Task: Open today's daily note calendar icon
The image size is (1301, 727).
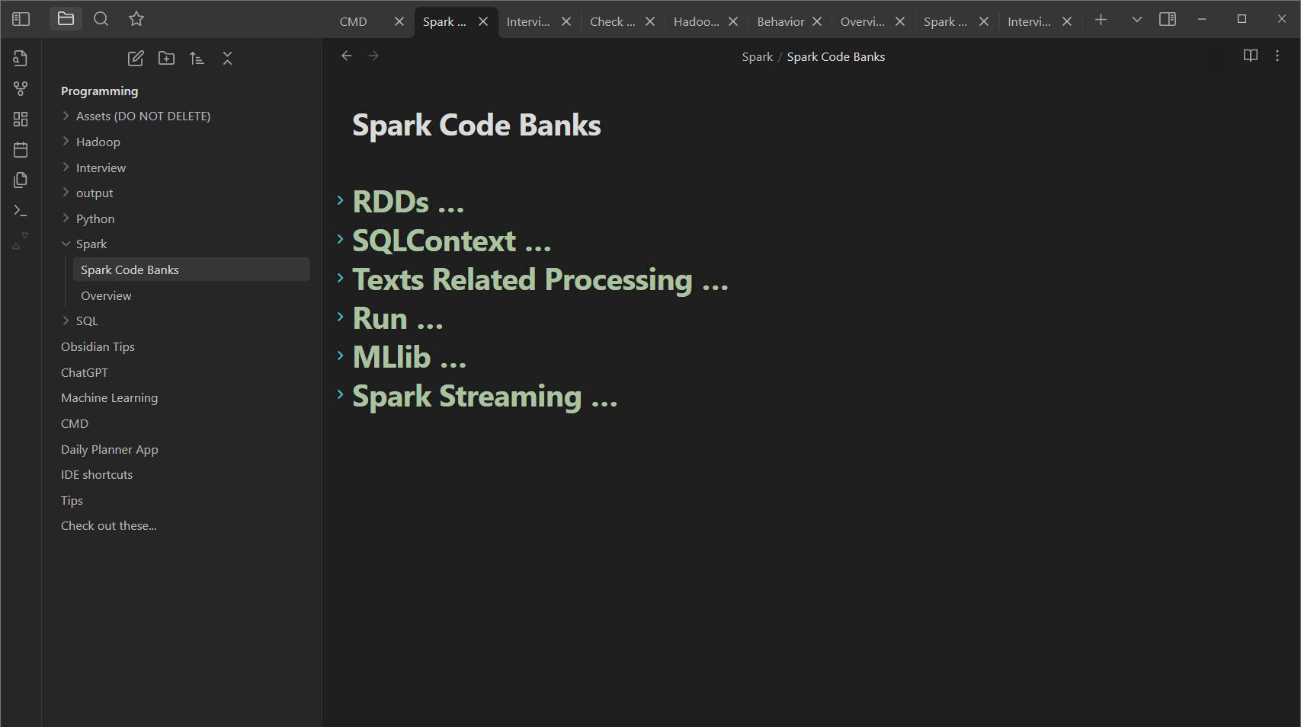Action: pyautogui.click(x=21, y=150)
